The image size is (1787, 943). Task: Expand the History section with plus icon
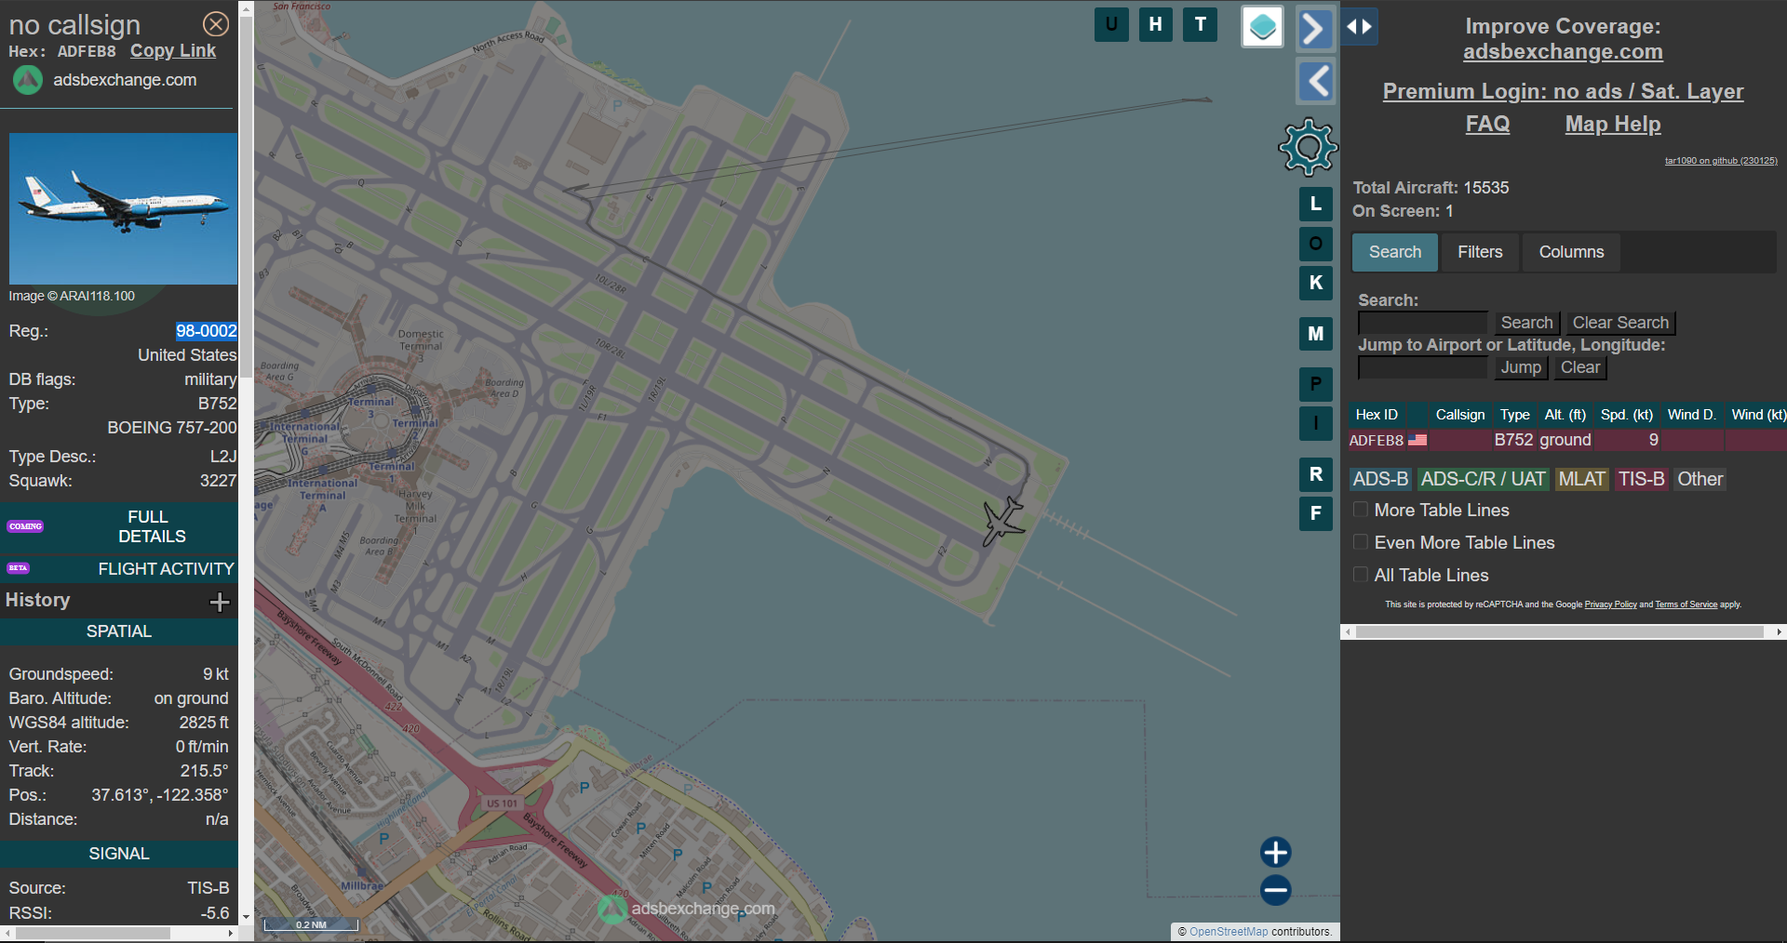[x=220, y=602]
